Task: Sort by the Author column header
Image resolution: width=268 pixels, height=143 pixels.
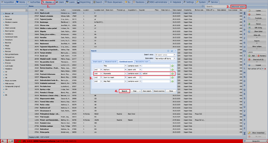Action: coord(66,10)
